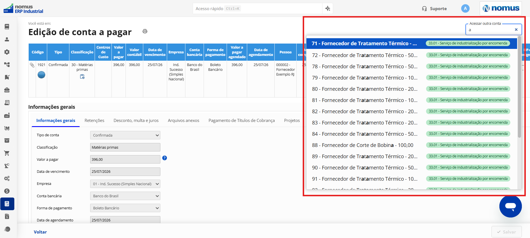Click the Valor a pagar 396,00 field
Viewport: 530px width, 238px height.
point(125,159)
